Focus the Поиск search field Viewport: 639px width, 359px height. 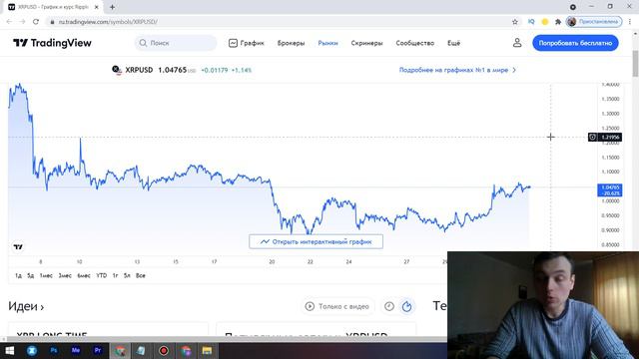point(176,43)
